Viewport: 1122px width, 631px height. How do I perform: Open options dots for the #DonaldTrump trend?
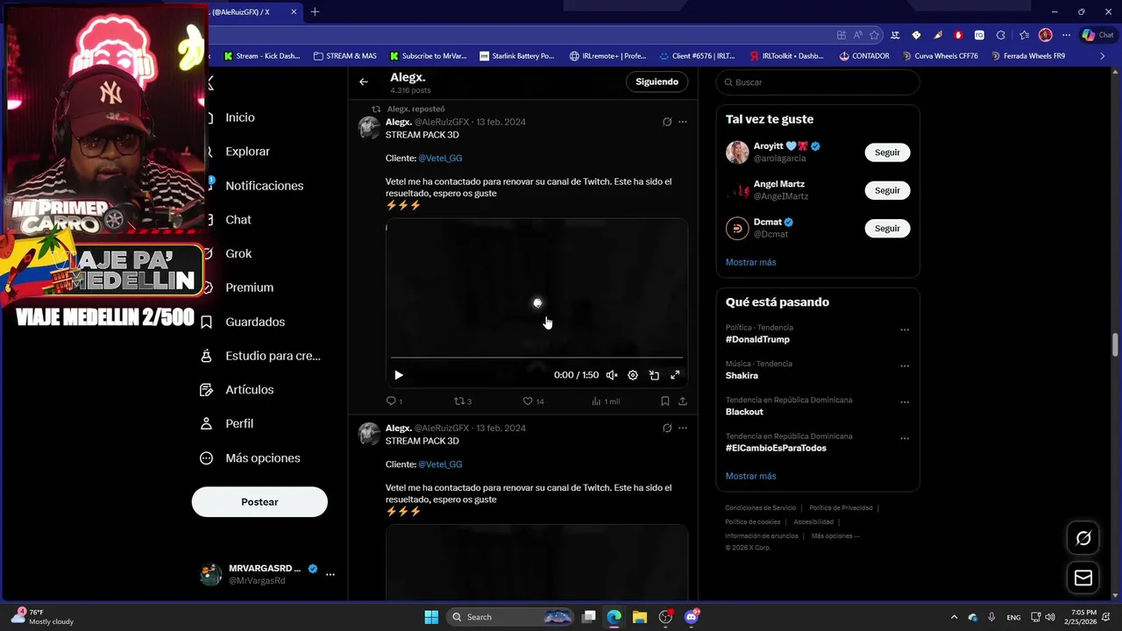[905, 330]
